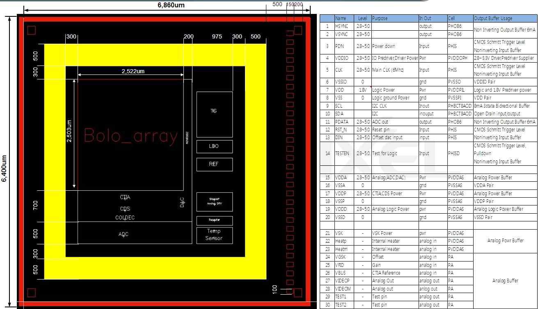538x309 pixels.
Task: Click the 'COLDEC' label in the layout
Action: (x=125, y=218)
